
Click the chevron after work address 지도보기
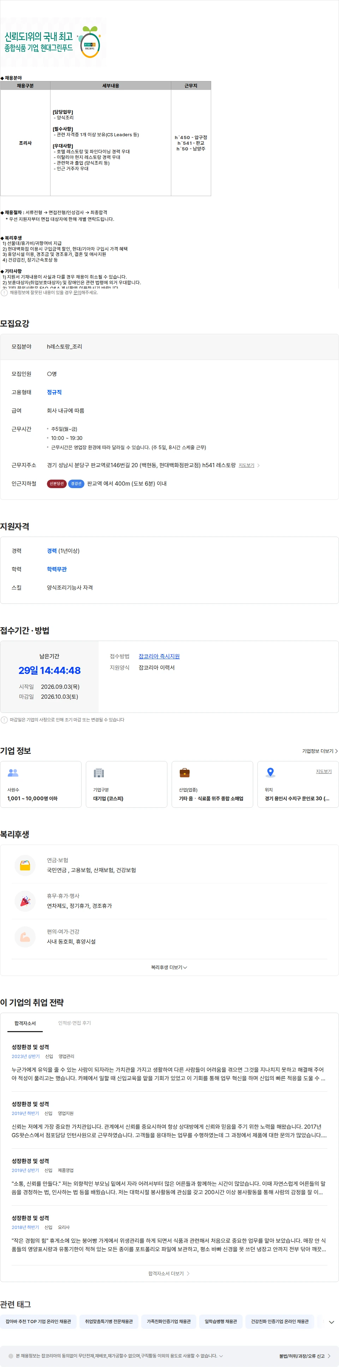258,465
